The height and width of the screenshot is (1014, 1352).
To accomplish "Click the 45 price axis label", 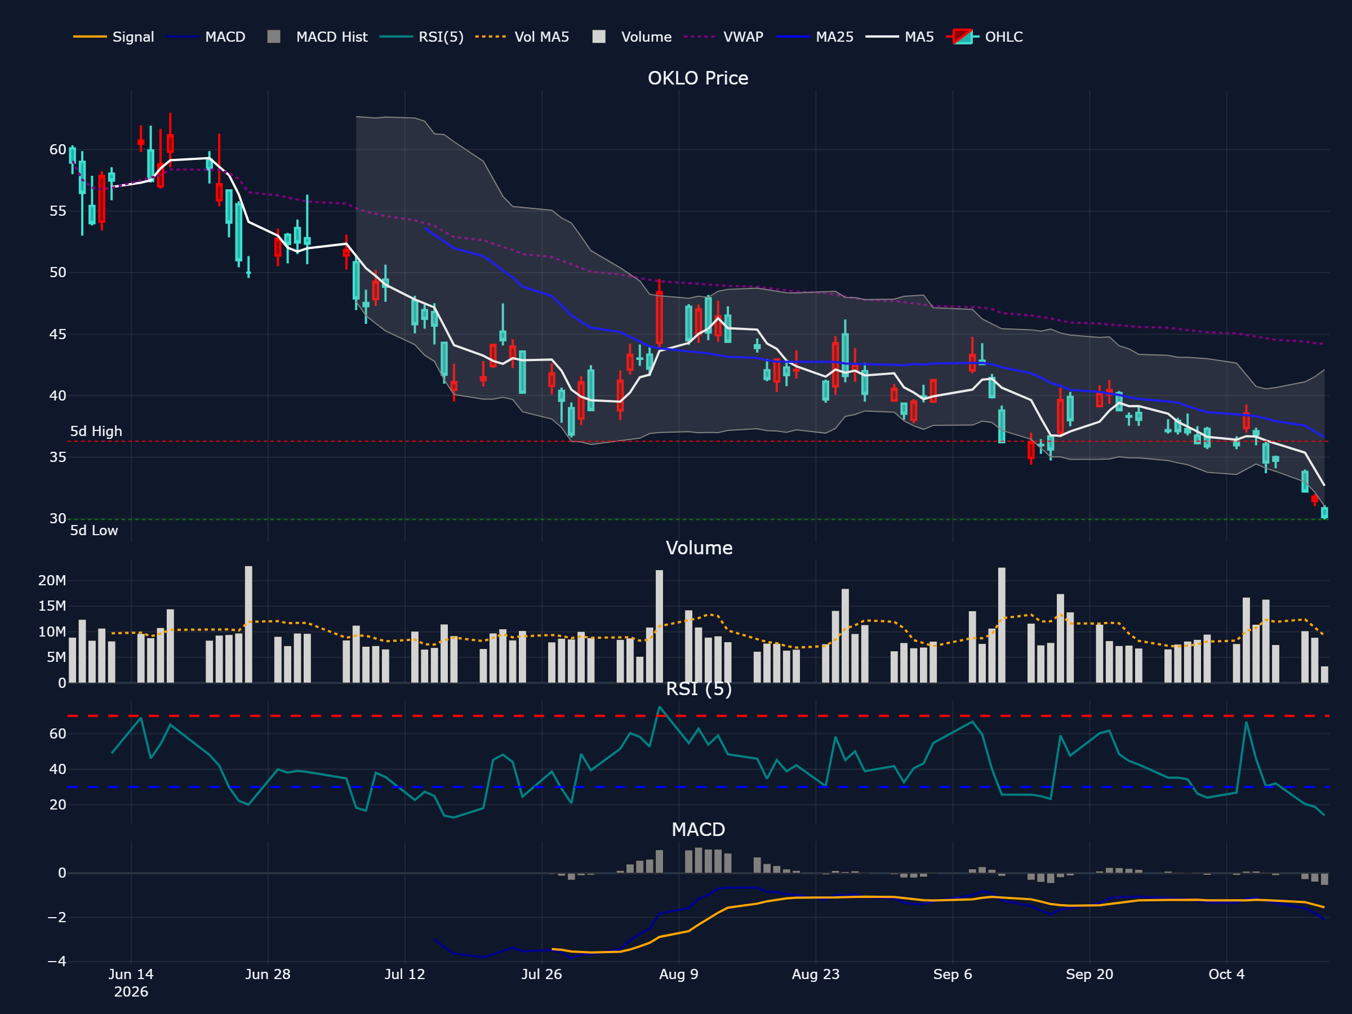I will click(57, 334).
